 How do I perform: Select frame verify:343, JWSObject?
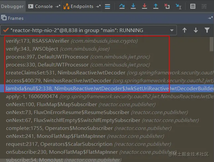[105, 49]
